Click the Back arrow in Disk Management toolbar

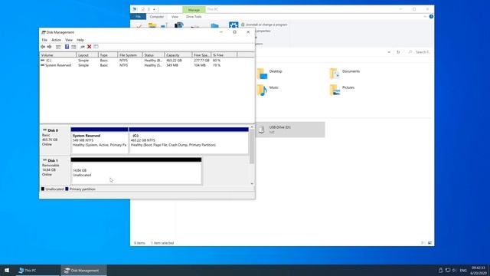pos(43,47)
